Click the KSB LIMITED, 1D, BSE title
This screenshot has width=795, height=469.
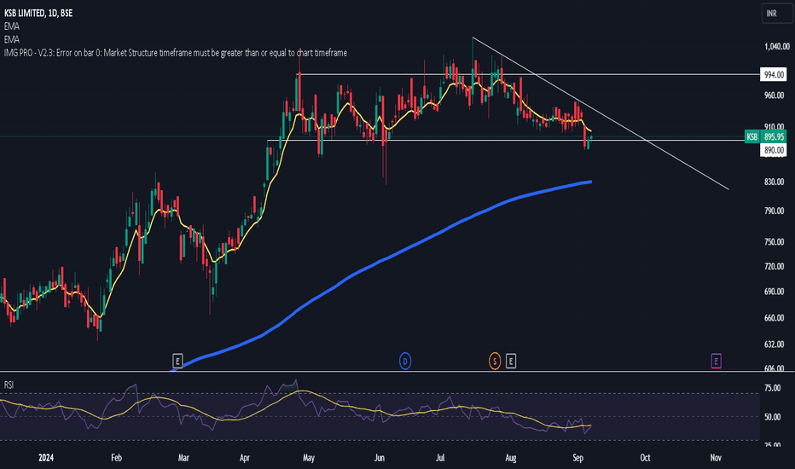coord(38,13)
